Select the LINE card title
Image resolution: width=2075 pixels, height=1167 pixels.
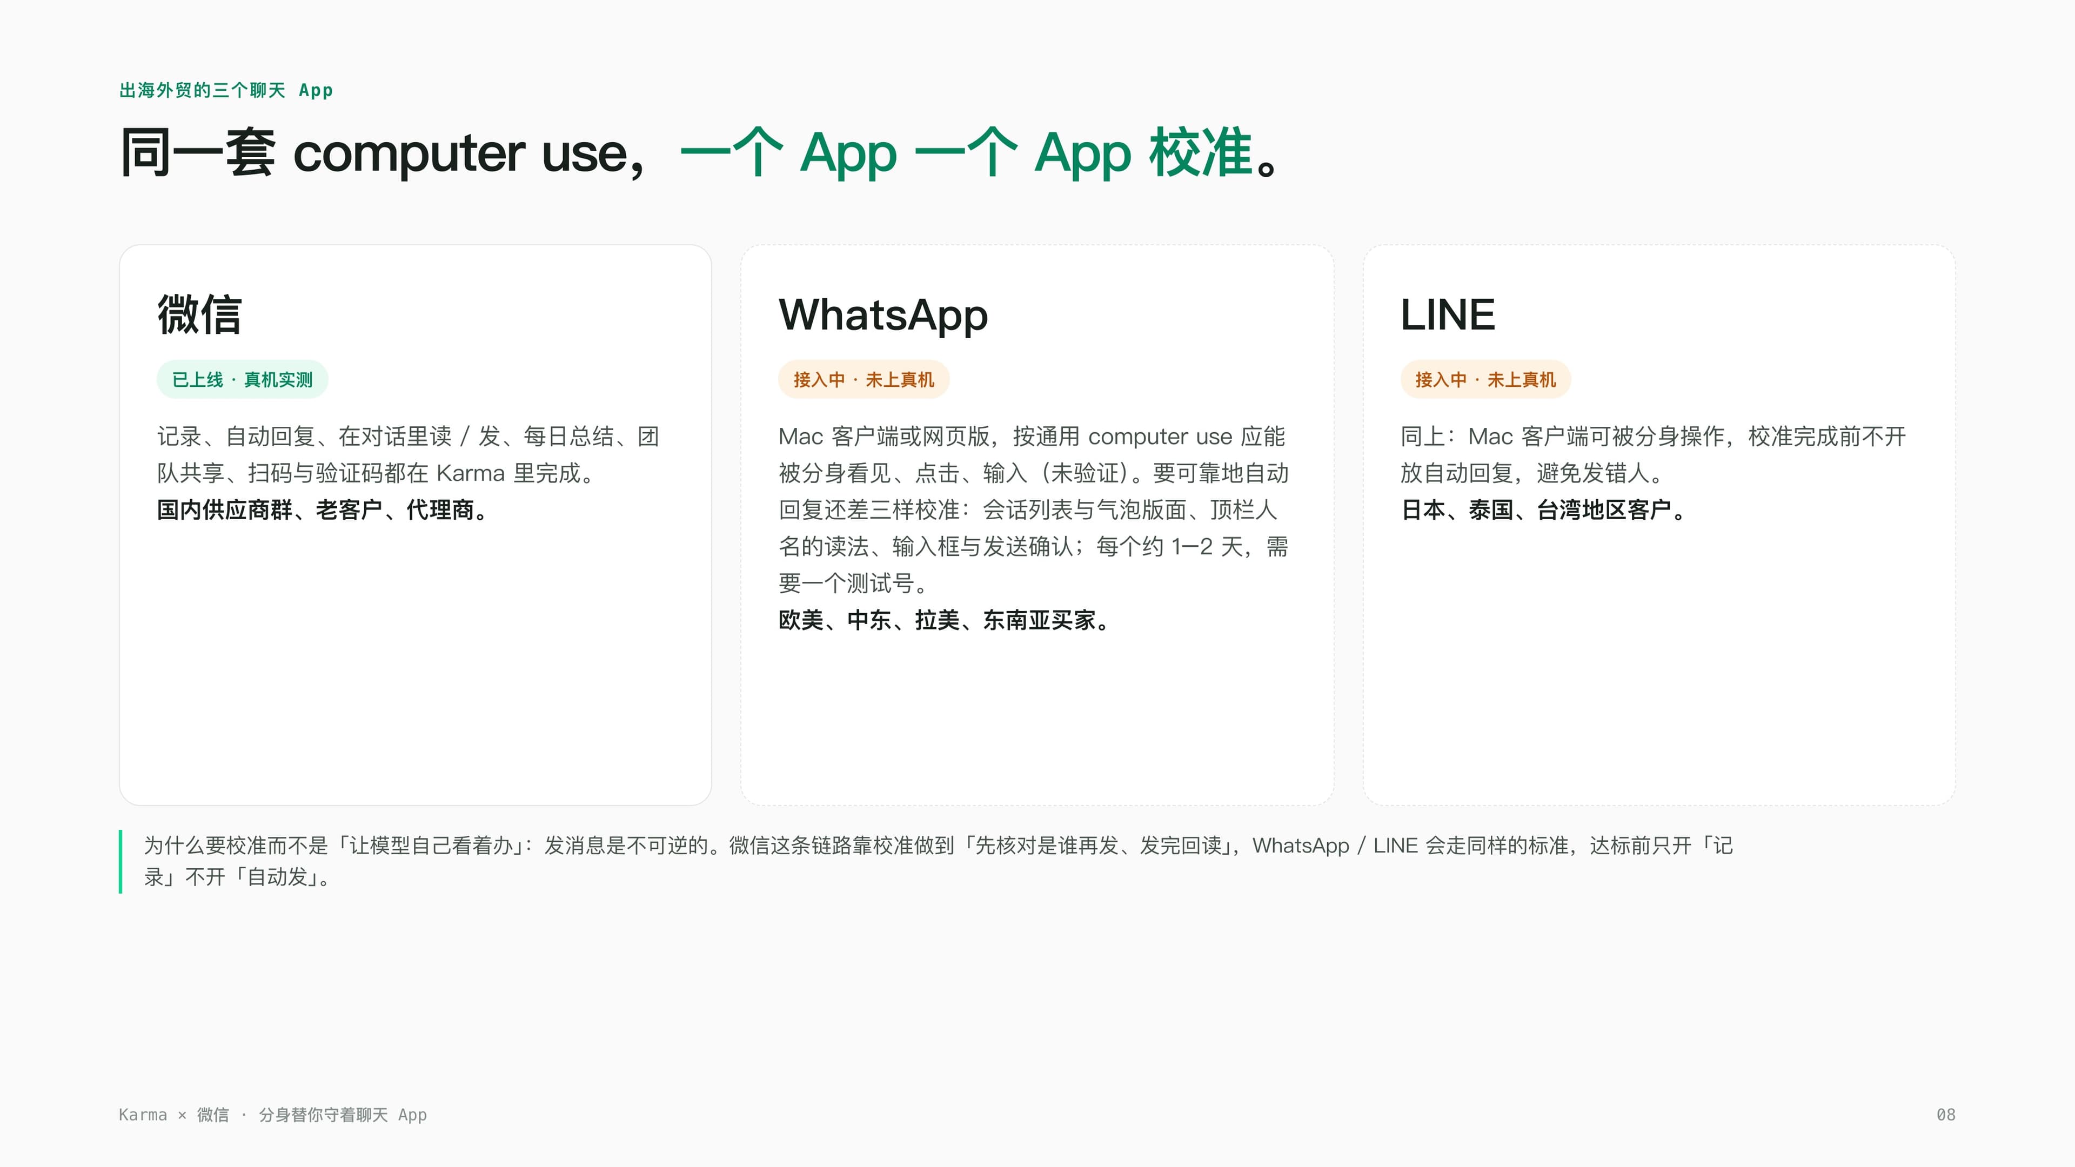[1448, 314]
